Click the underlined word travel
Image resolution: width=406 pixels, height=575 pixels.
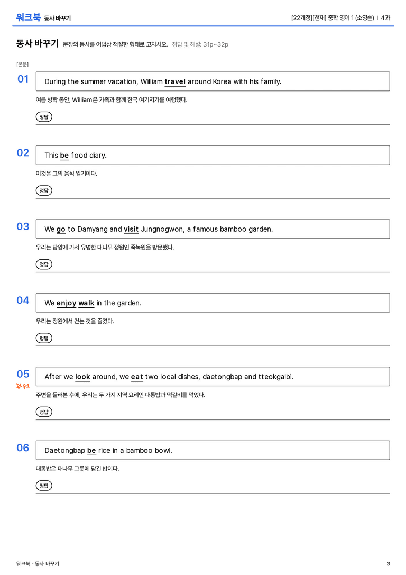pyautogui.click(x=175, y=82)
